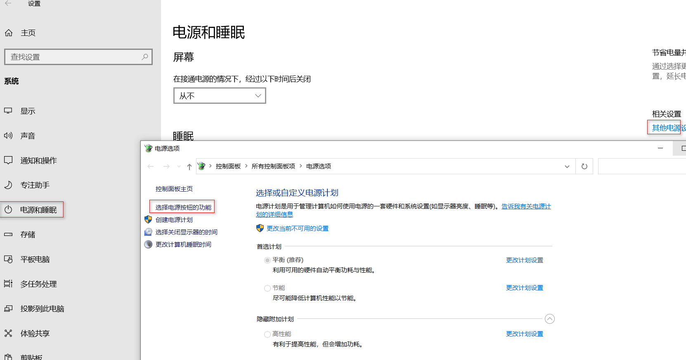Open 存储 storage settings
686x360 pixels.
coord(28,235)
